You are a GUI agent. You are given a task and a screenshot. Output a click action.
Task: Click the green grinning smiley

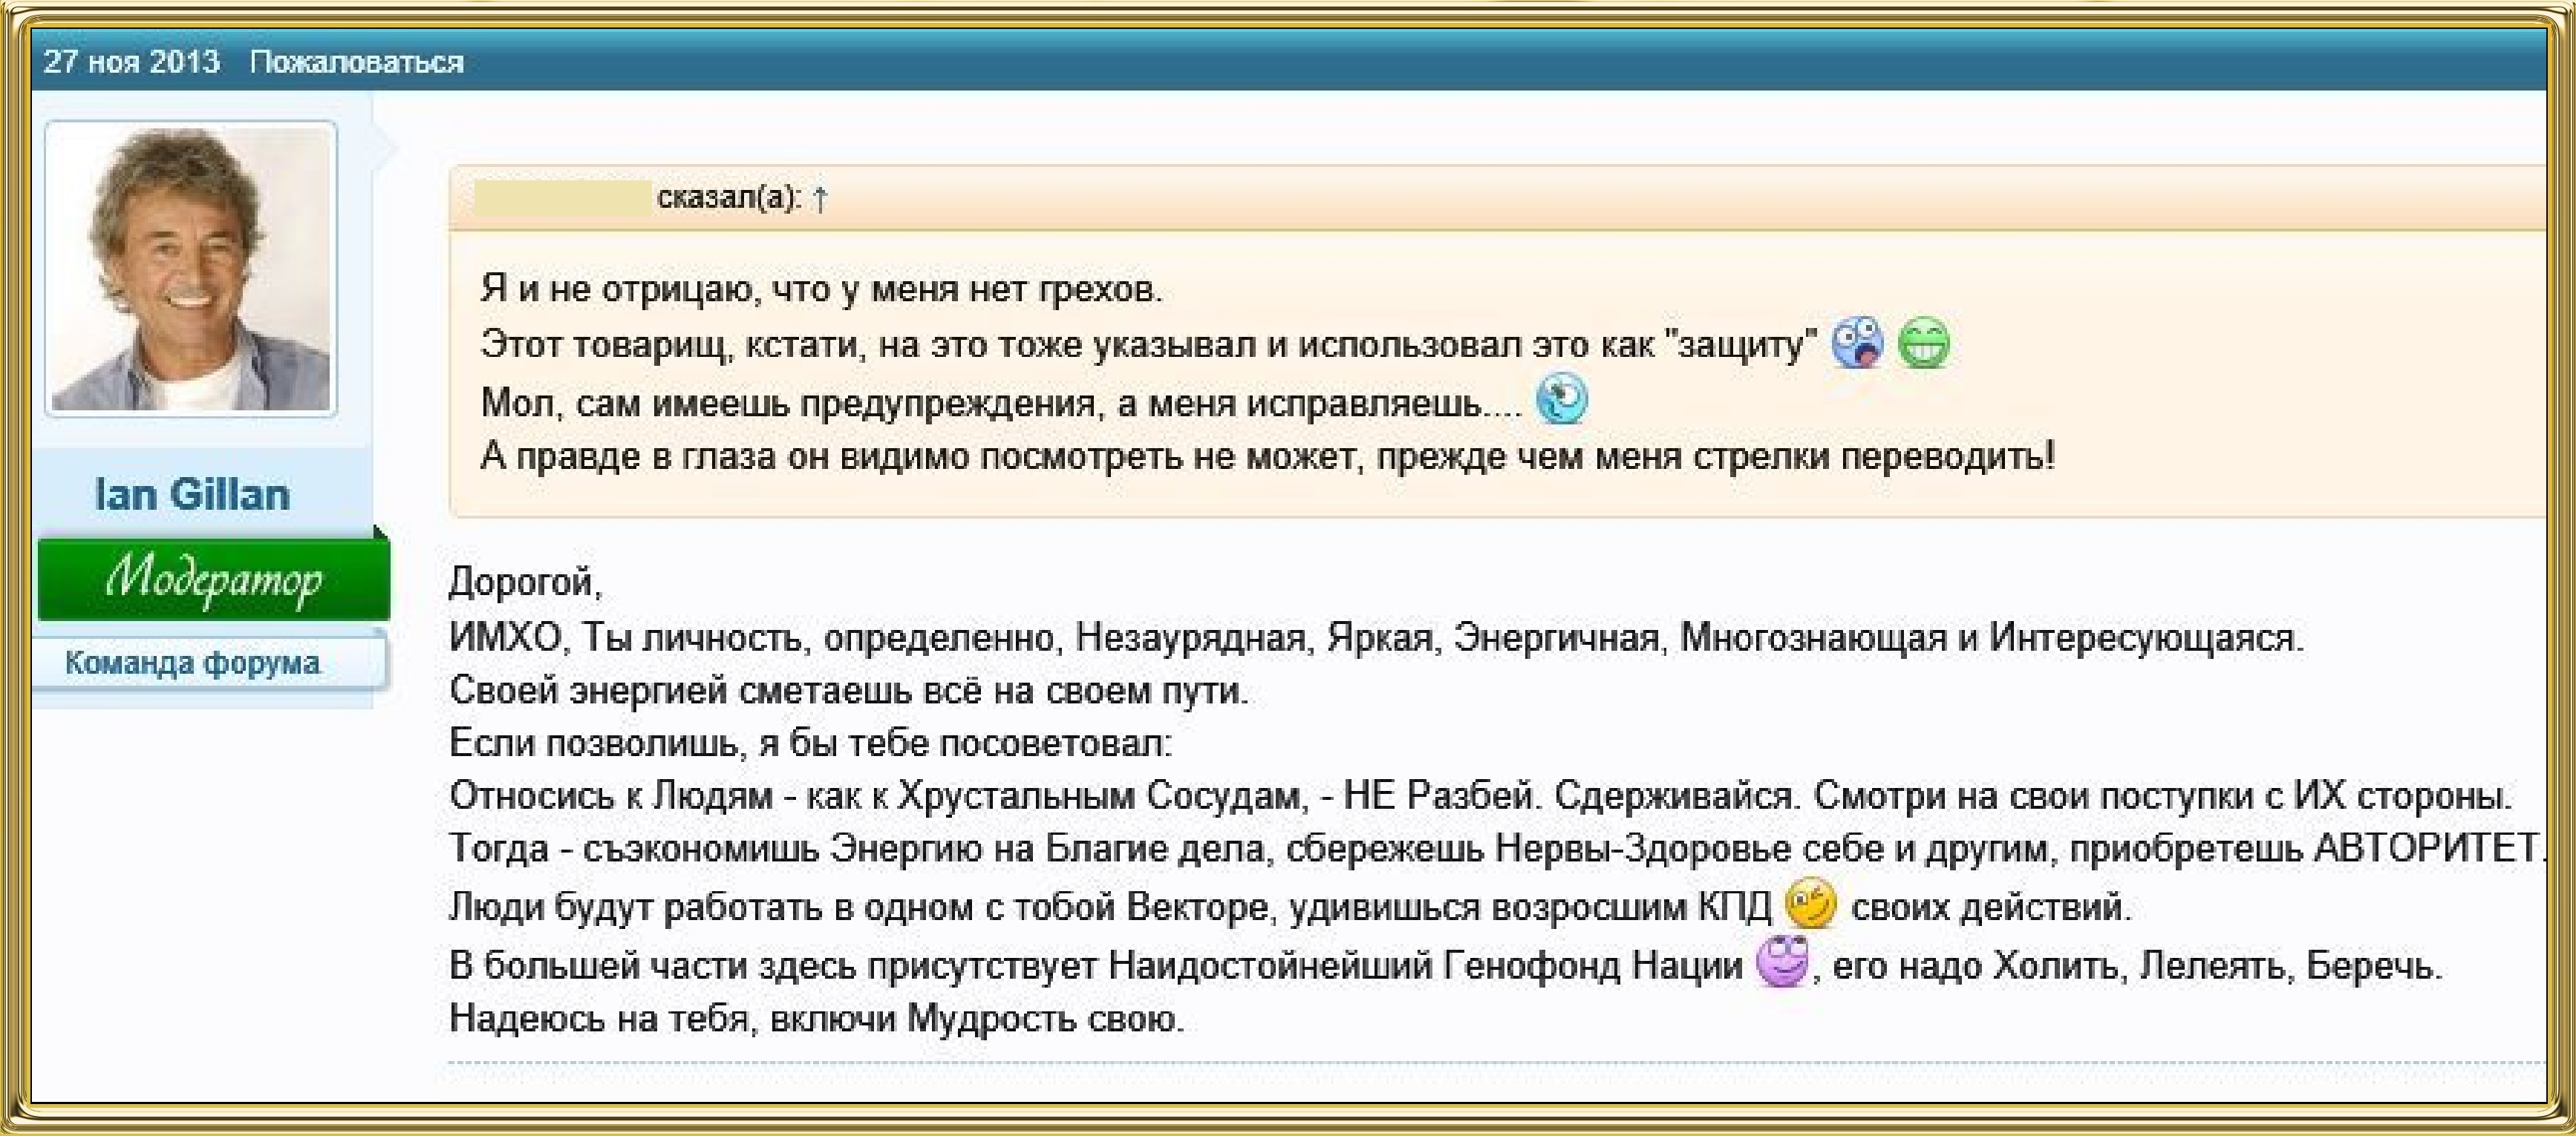pos(1923,344)
